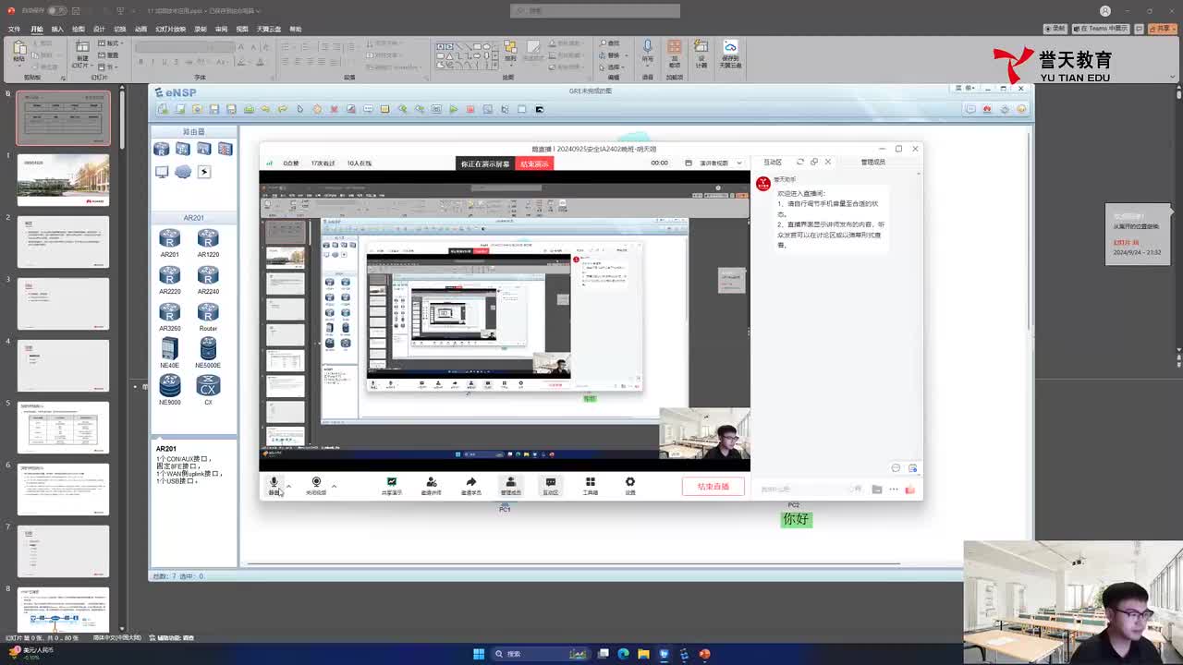Screen dimensions: 1183x665
Task: Click the Redo arrow in eNSP toolbar
Action: click(283, 109)
